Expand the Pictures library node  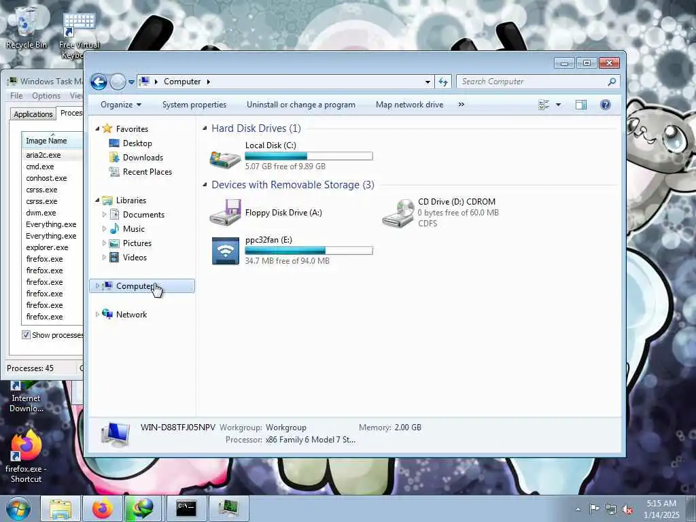[104, 243]
